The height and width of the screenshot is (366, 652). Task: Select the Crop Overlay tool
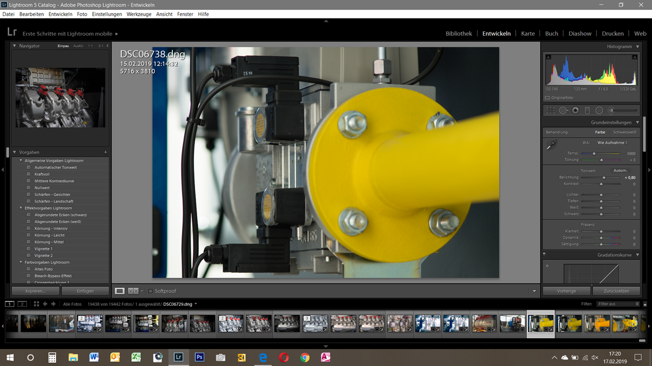(550, 110)
